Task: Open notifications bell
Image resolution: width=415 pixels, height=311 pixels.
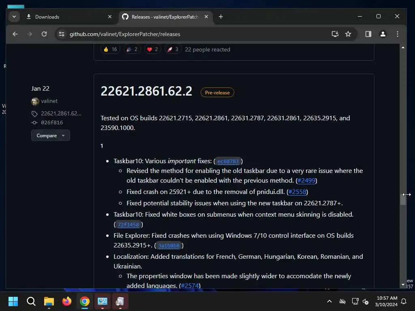Action: [x=404, y=301]
